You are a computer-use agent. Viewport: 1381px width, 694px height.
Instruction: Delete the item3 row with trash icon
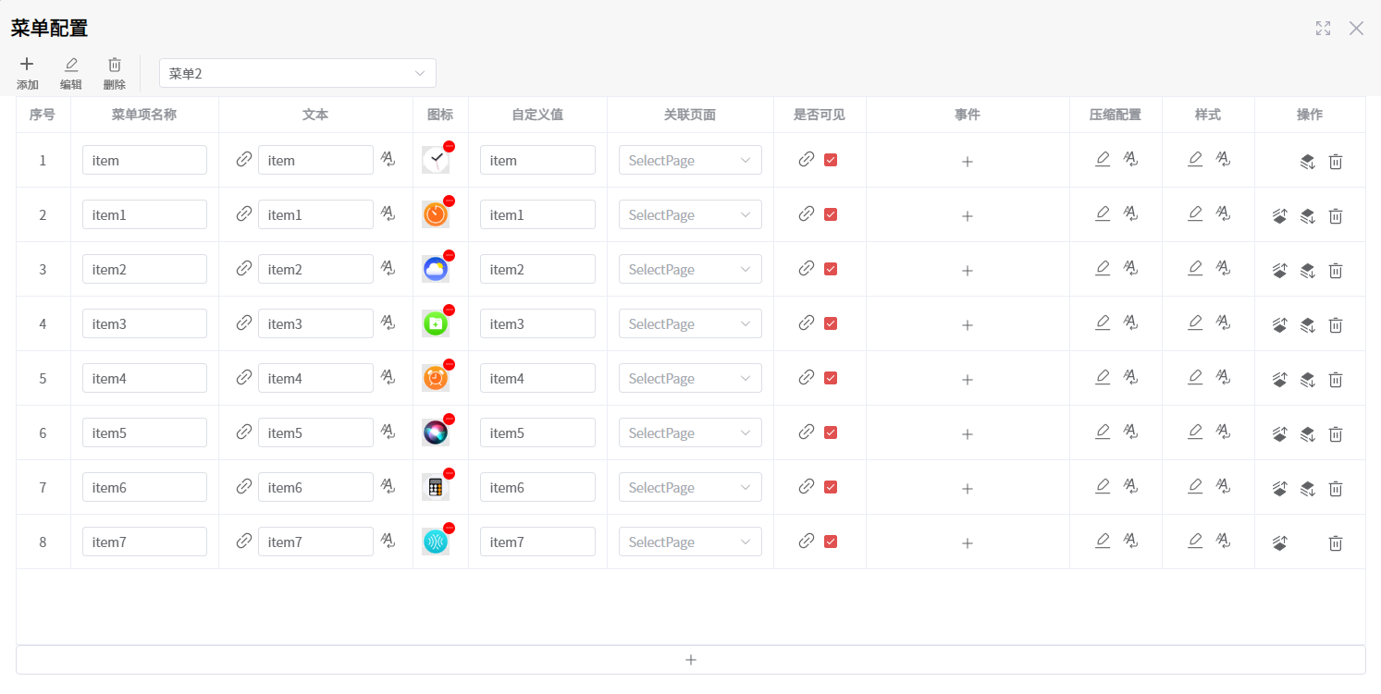[x=1335, y=325]
